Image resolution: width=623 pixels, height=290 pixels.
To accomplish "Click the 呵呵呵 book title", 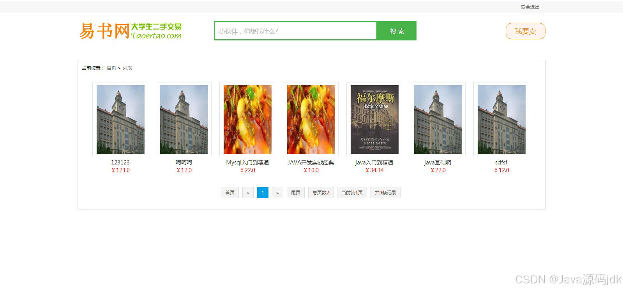I will (184, 162).
